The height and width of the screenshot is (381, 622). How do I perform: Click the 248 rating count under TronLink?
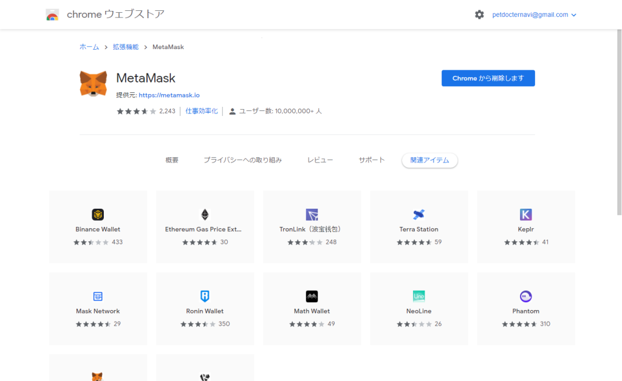click(x=331, y=243)
